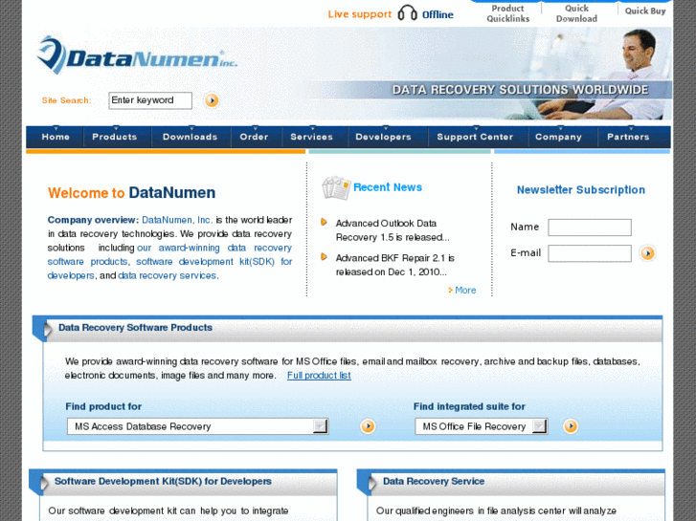
Task: Click the Data Recovery Service heading
Action: pos(434,482)
